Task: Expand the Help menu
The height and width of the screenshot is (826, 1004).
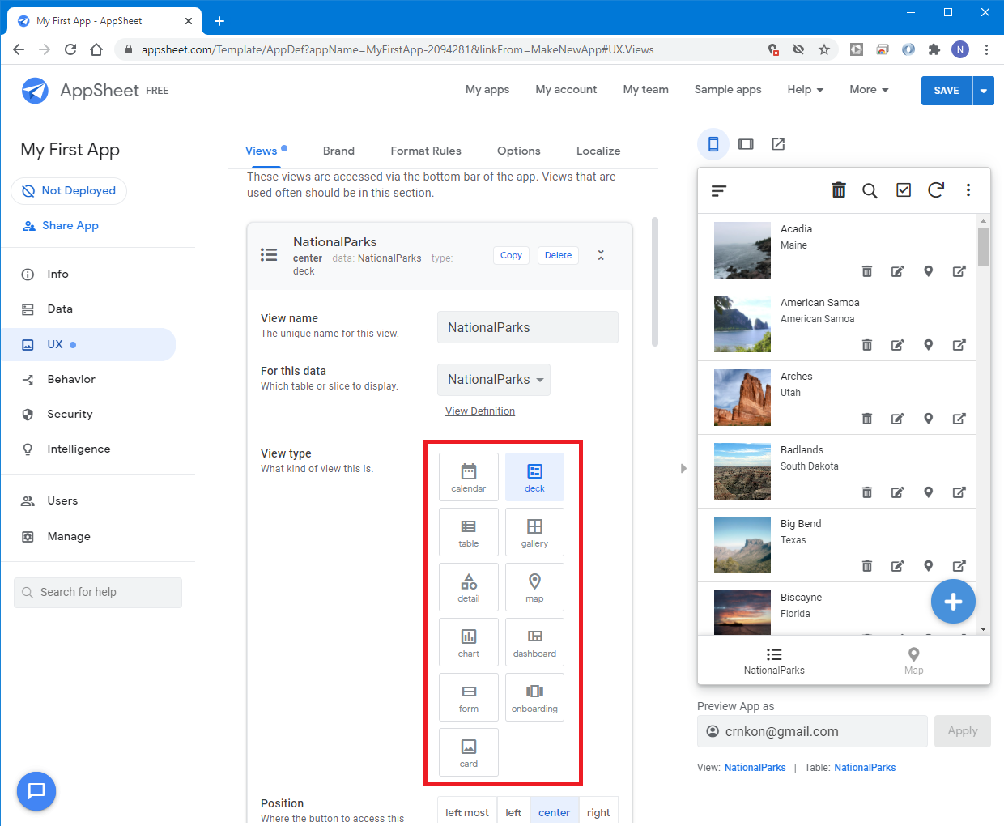Action: [805, 90]
